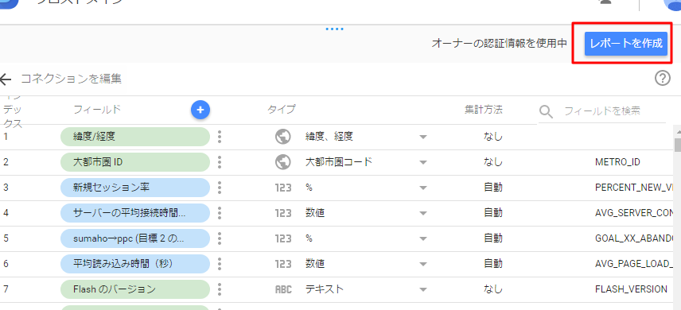Open the three-dot menu for 新規セッション率
This screenshot has width=681, height=310.
pos(220,188)
